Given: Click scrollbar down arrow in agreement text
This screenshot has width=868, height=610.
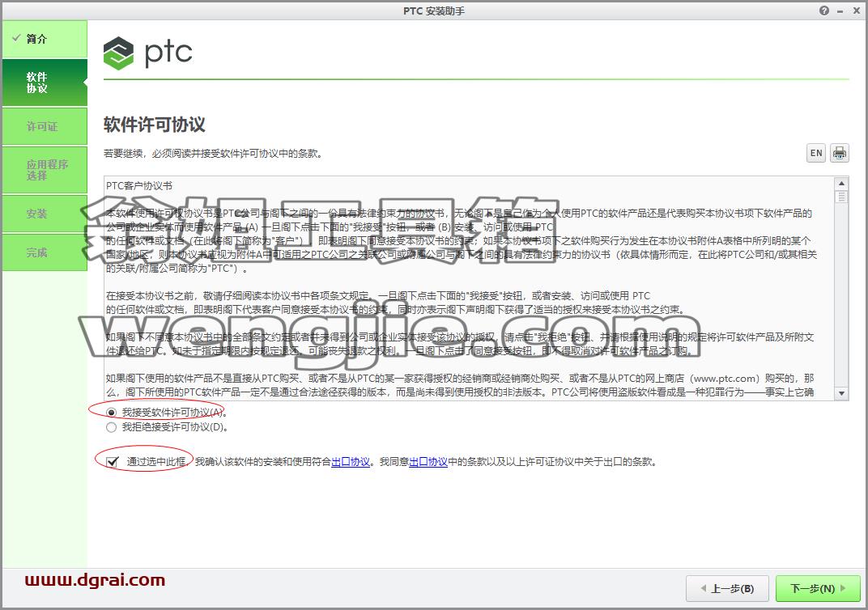Looking at the screenshot, I should click(841, 393).
